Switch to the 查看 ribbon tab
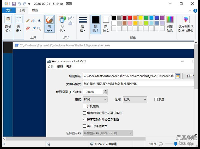Screen dimensions: 200x149 [x=35, y=10]
